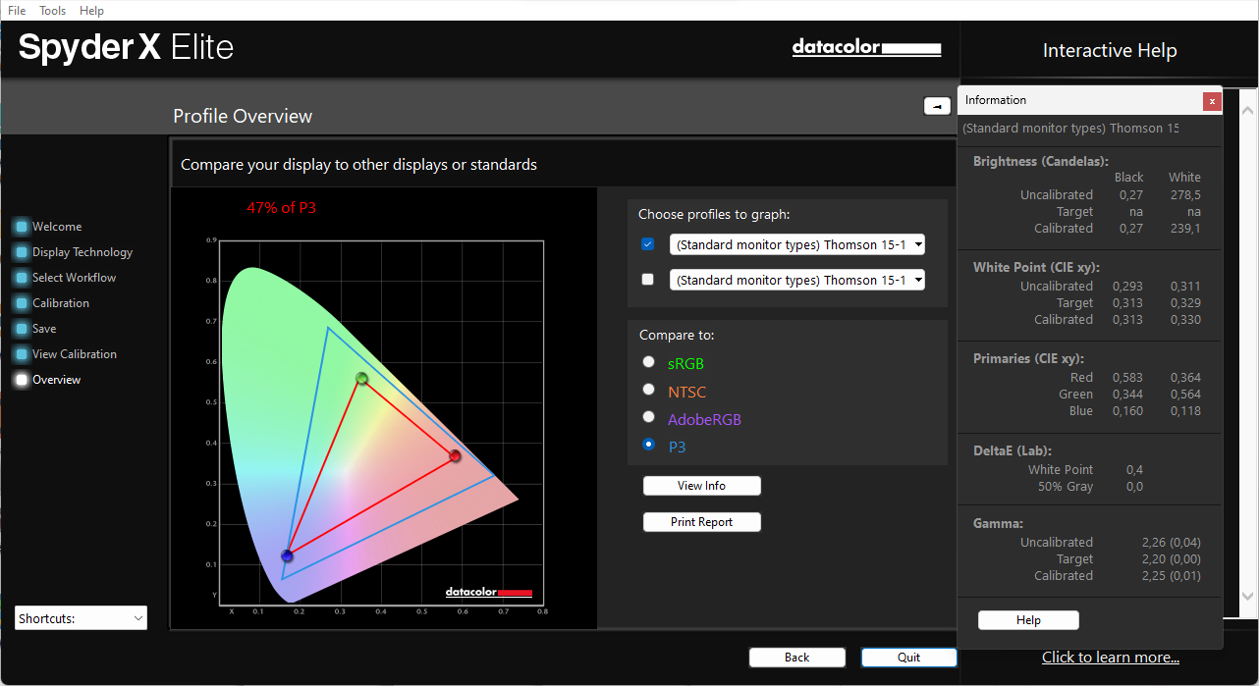The height and width of the screenshot is (686, 1259).
Task: Click the Choose profiles to graph label
Action: (714, 214)
